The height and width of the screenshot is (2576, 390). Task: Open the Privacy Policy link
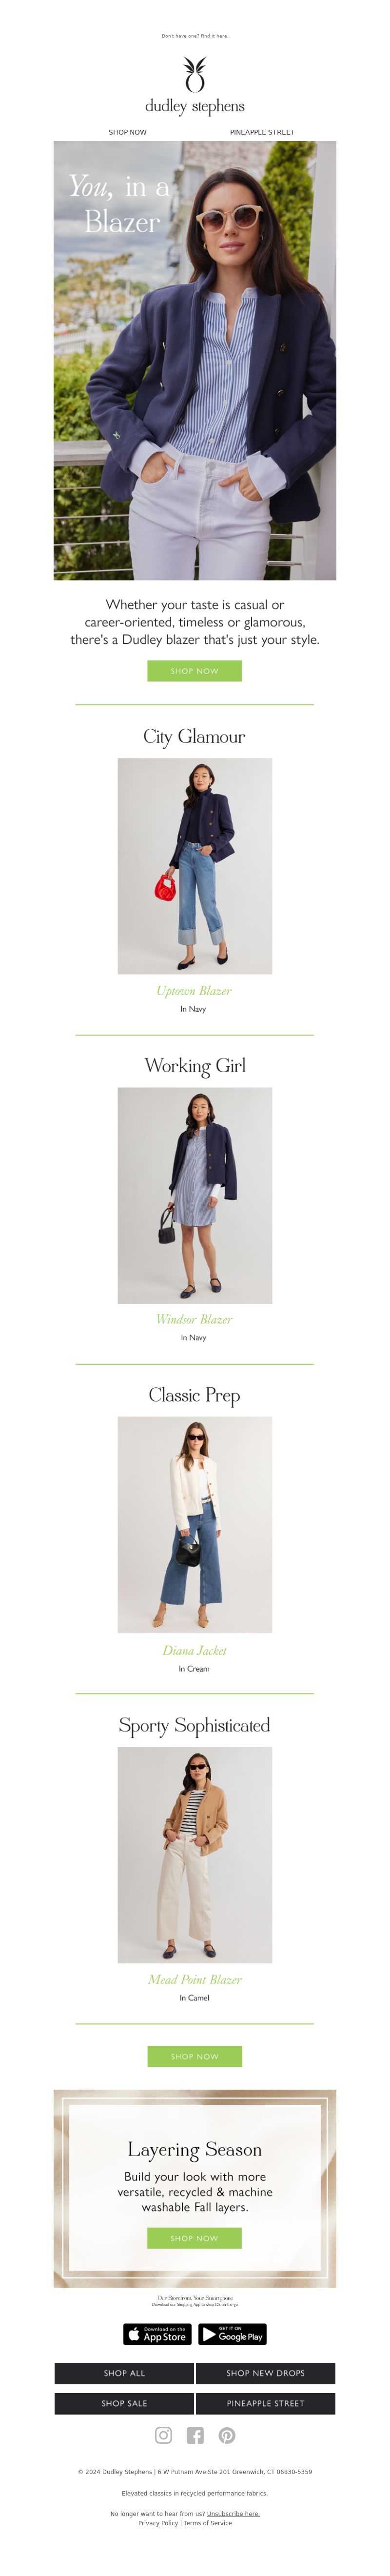[158, 2523]
